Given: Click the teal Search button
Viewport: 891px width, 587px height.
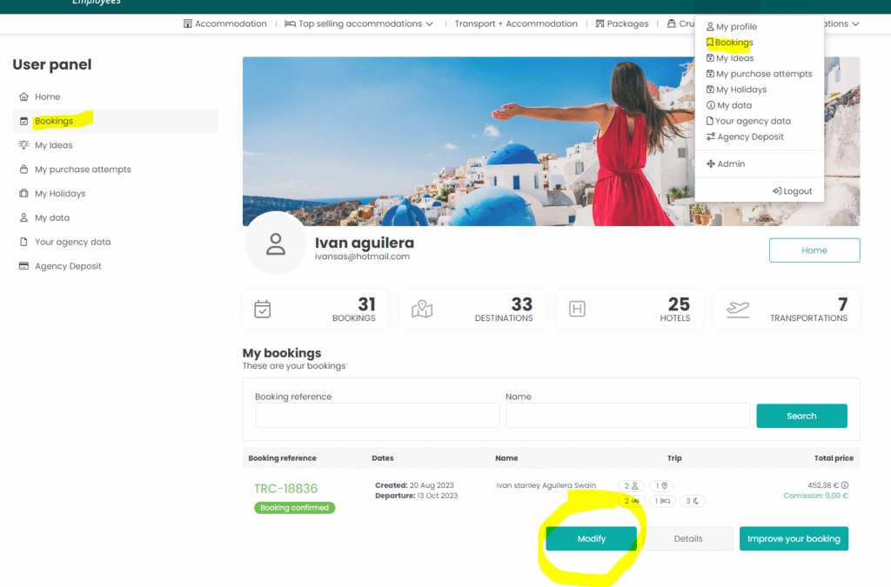Looking at the screenshot, I should click(x=801, y=416).
